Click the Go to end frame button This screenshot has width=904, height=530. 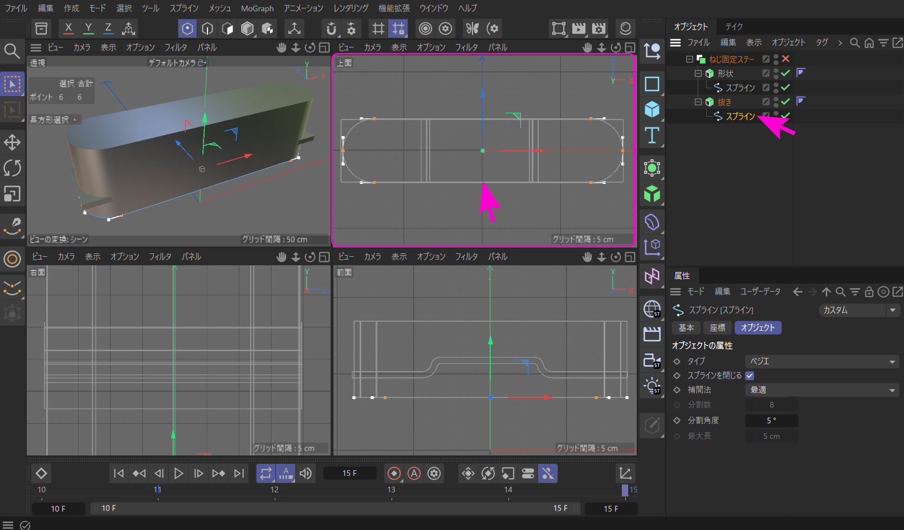click(x=239, y=474)
